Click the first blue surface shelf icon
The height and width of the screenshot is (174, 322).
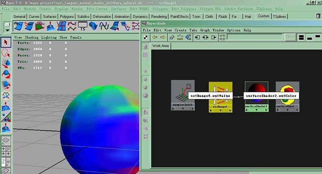[19, 26]
